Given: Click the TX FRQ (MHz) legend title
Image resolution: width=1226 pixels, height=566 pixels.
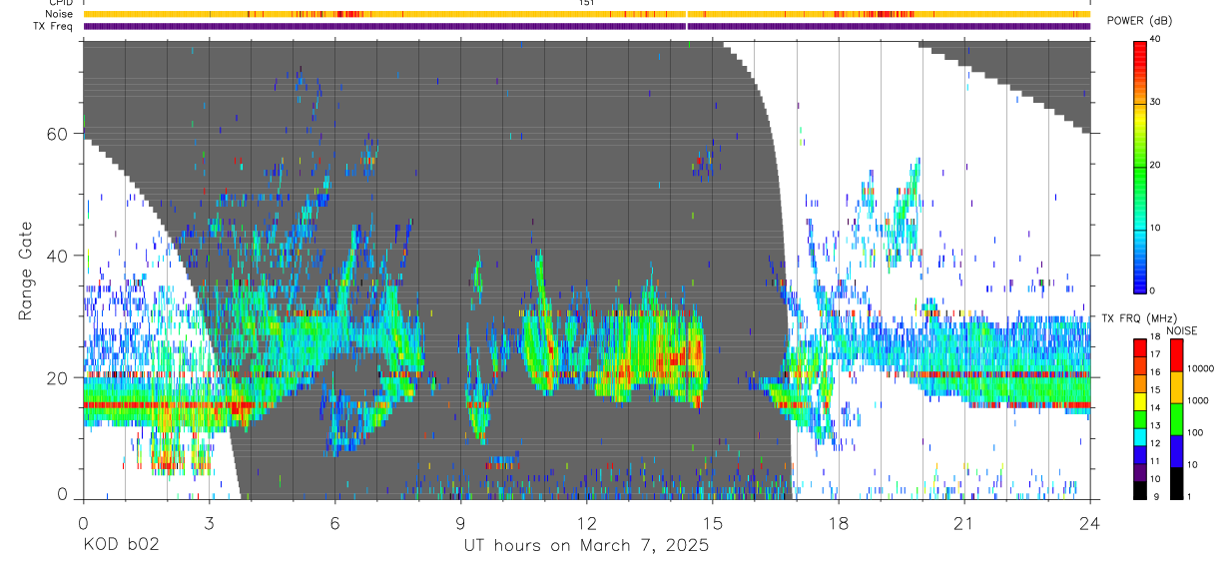Looking at the screenshot, I should (x=1137, y=317).
